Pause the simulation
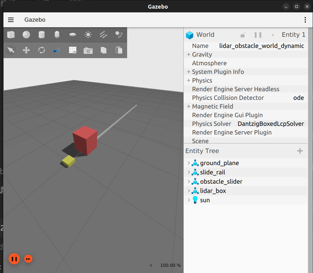Viewport: 313px width, 273px height. click(14, 259)
